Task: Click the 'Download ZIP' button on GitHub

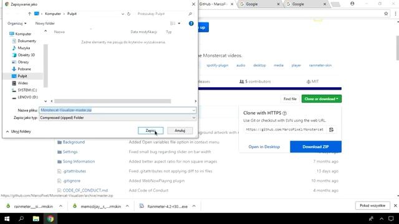Action: 315,147
